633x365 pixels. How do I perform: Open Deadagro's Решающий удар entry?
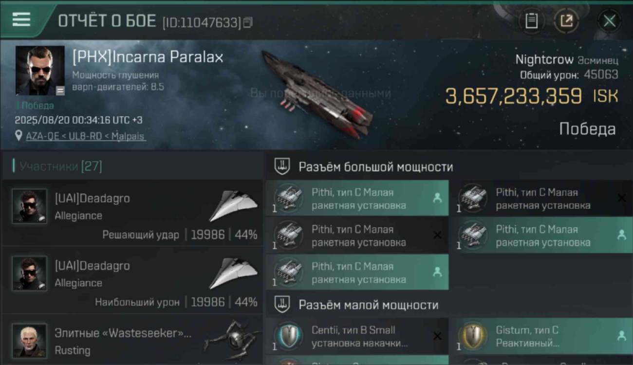132,213
